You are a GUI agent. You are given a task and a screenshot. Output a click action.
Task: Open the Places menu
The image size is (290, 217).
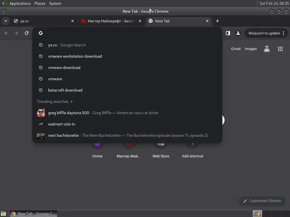point(40,3)
